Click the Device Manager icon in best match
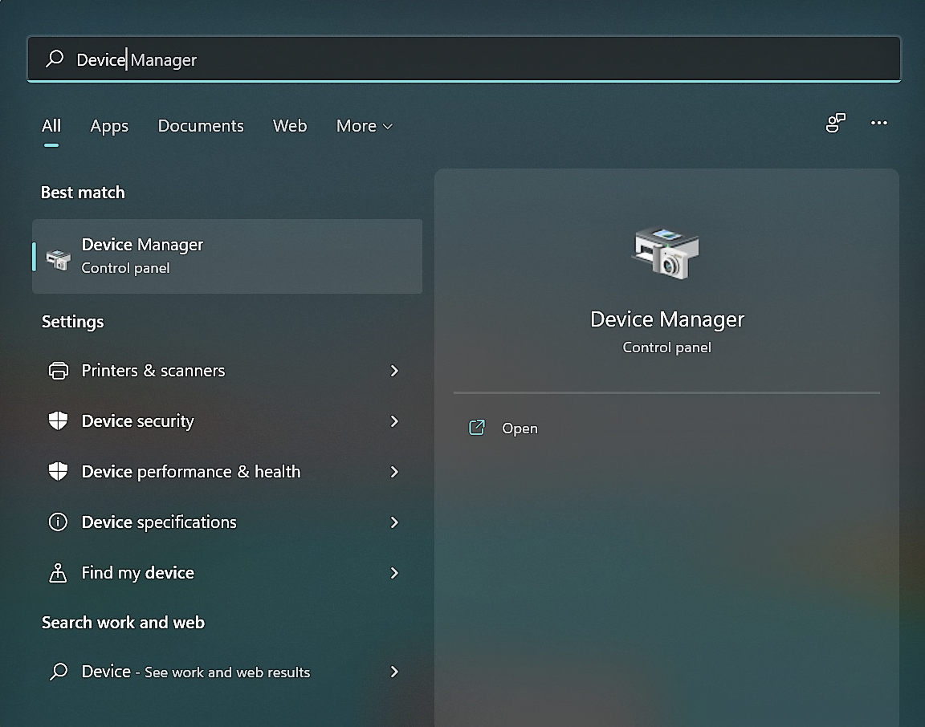Image resolution: width=925 pixels, height=727 pixels. tap(59, 258)
